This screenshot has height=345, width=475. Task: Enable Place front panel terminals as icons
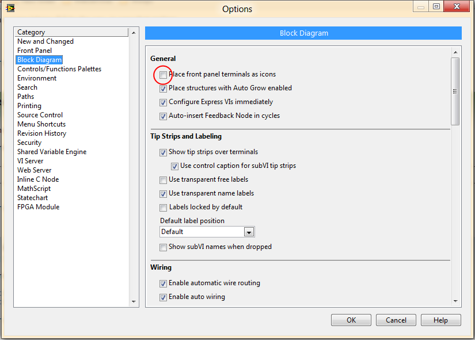pos(163,75)
